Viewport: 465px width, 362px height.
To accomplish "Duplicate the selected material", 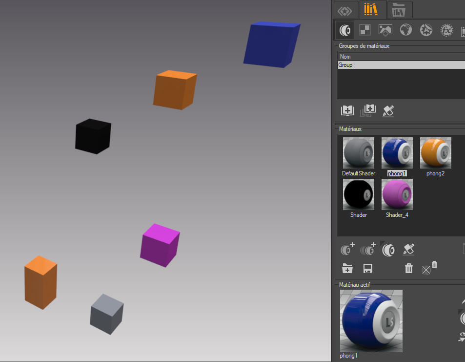I will point(368,250).
